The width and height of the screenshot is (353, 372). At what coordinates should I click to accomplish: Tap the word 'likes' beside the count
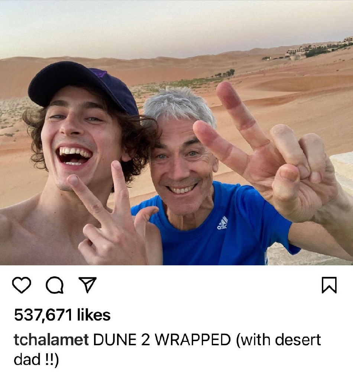click(94, 315)
